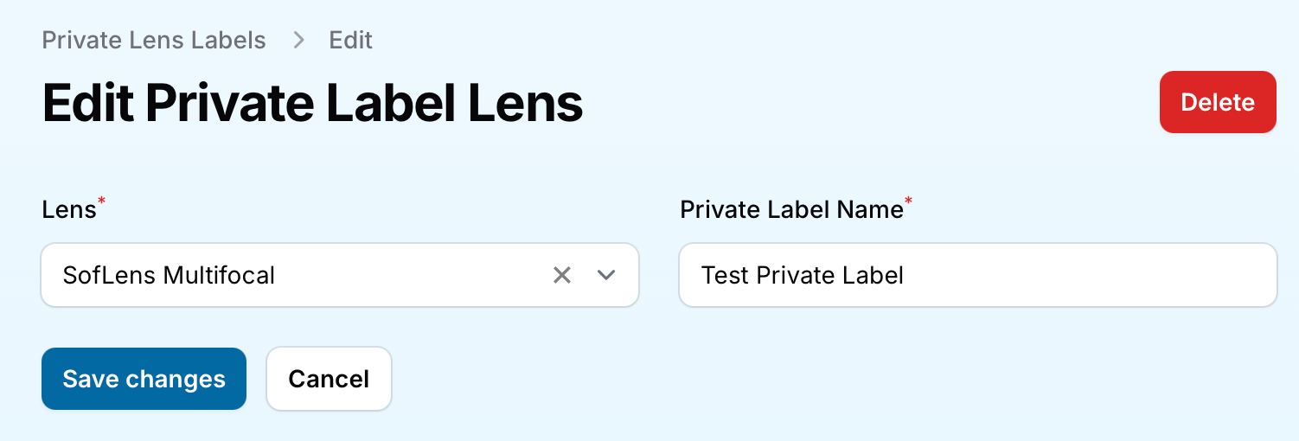The width and height of the screenshot is (1299, 441).
Task: Go back to Private Lens Labels breadcrumb
Action: [154, 40]
